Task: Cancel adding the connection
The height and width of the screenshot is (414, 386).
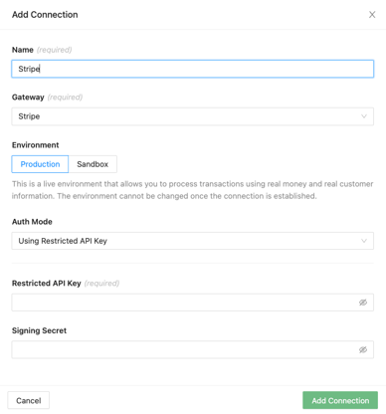Action: pos(29,400)
